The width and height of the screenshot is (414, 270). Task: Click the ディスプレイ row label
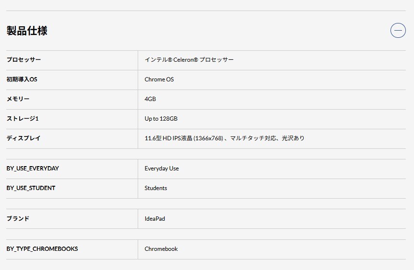pos(24,138)
